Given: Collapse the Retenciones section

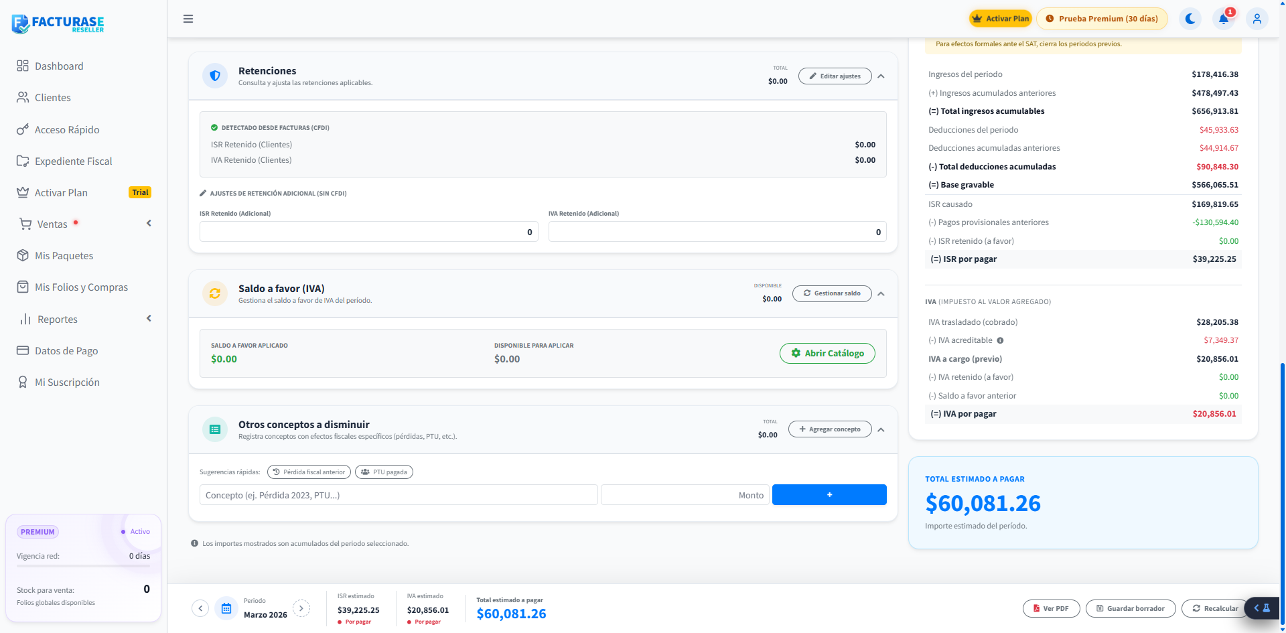Looking at the screenshot, I should [881, 76].
